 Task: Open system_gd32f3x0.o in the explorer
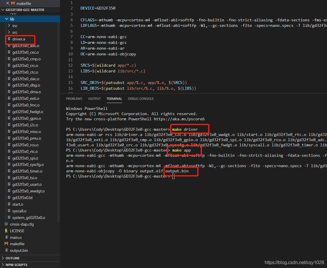[x=29, y=218]
